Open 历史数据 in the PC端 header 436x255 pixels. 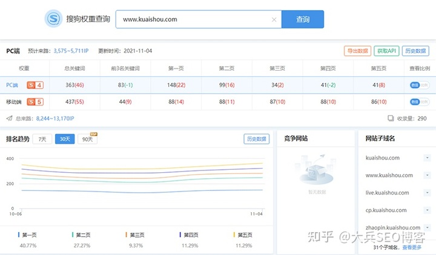point(415,51)
